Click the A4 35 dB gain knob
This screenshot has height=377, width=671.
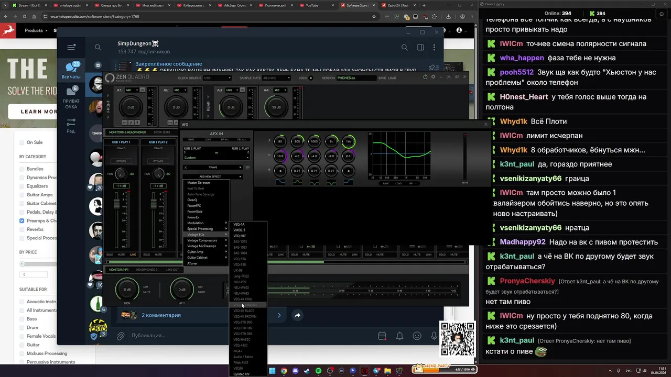tap(276, 107)
